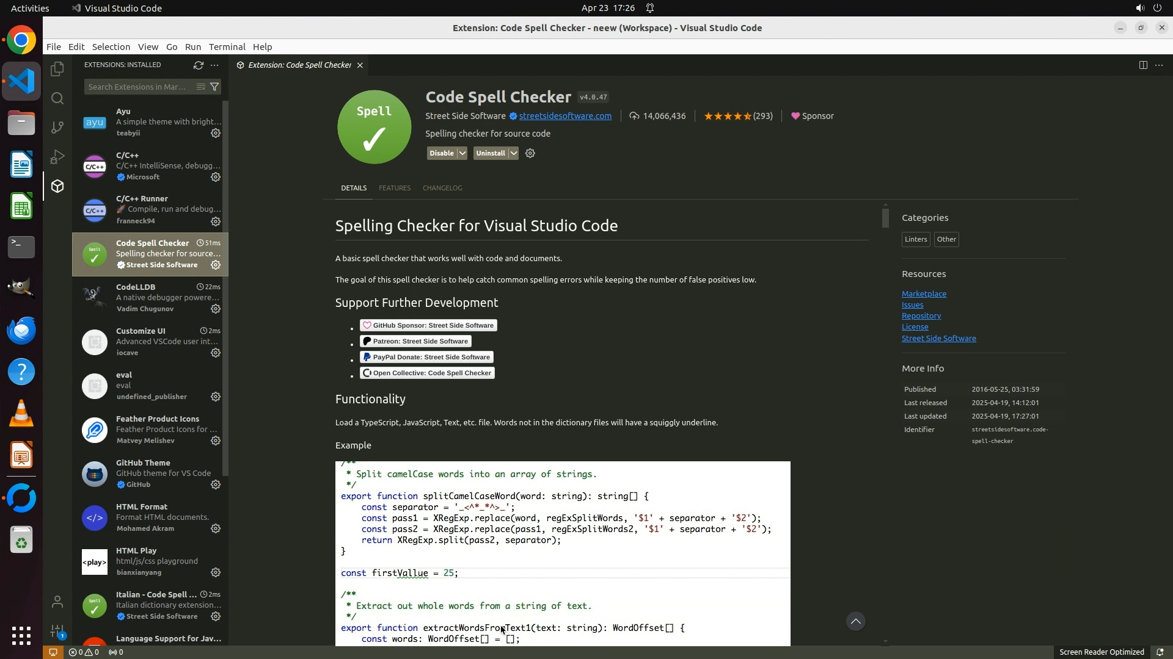The image size is (1173, 659).
Task: Toggle Screen Reader Optimized status item
Action: pyautogui.click(x=1101, y=652)
